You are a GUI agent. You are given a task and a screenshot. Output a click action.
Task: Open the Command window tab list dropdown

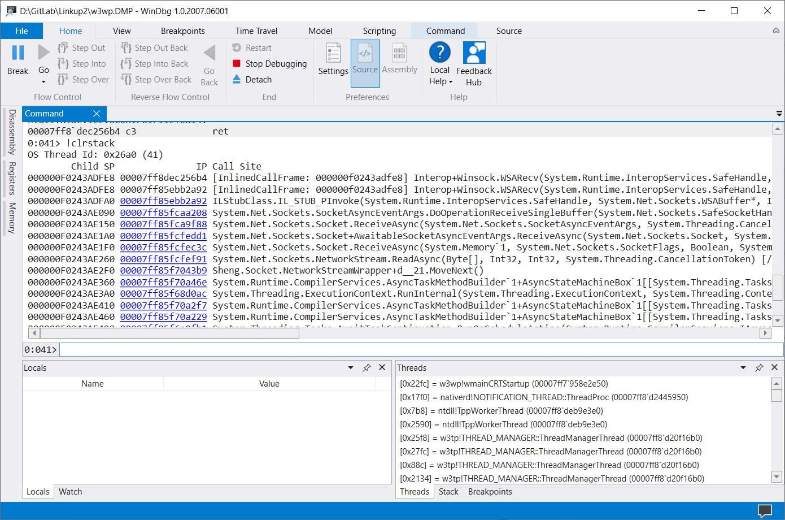(779, 114)
